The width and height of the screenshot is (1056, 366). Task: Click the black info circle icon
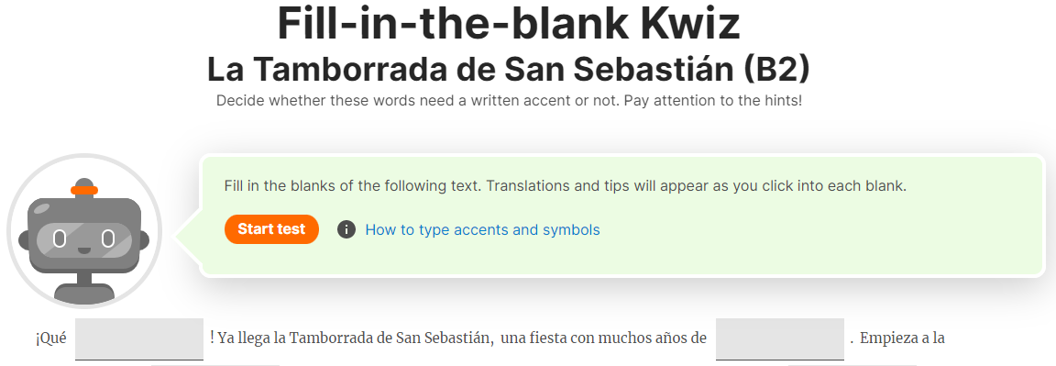click(346, 230)
